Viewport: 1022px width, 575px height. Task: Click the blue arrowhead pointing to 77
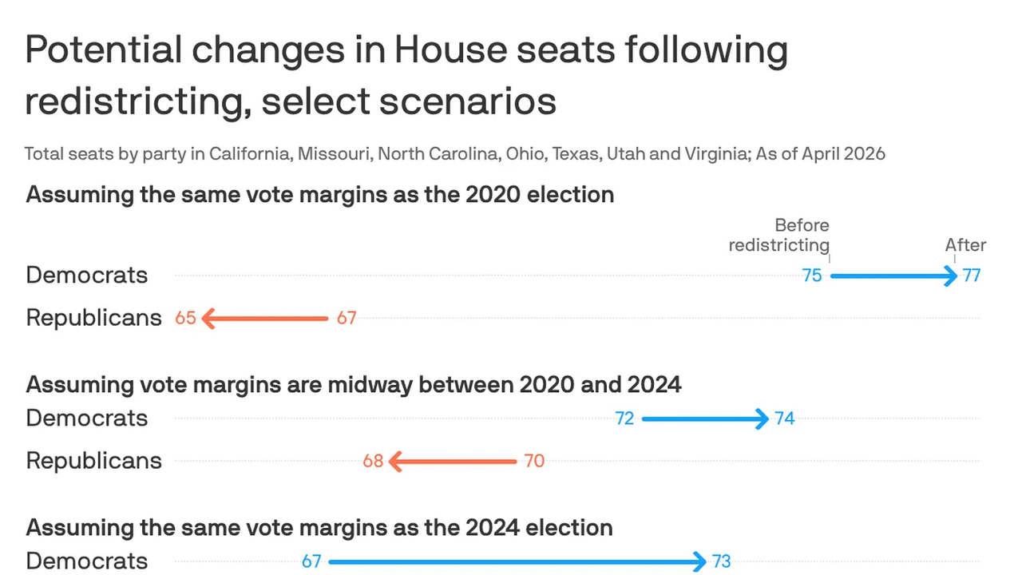coord(951,276)
